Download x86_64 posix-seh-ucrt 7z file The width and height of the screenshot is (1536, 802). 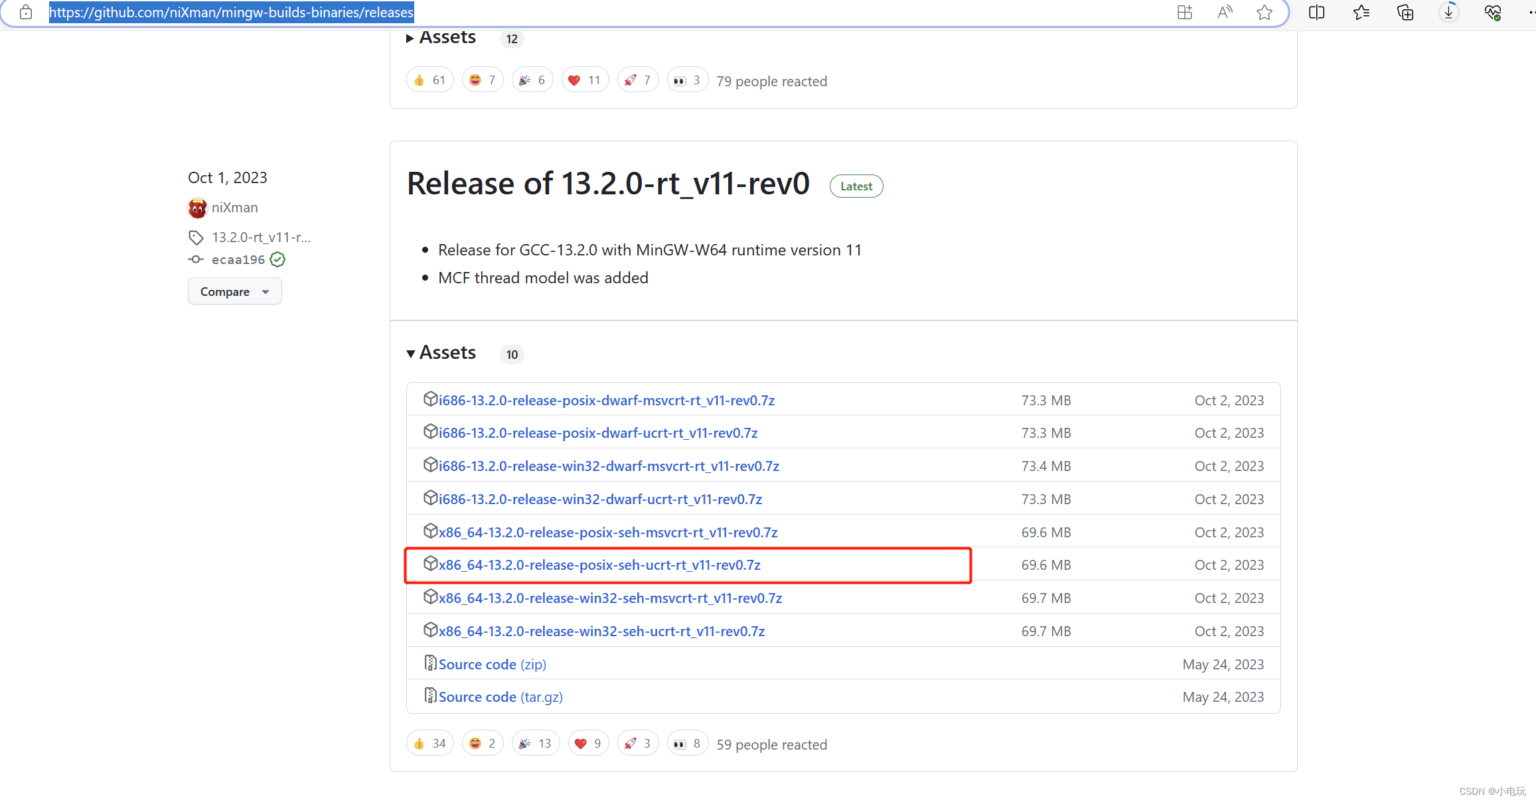pos(599,565)
